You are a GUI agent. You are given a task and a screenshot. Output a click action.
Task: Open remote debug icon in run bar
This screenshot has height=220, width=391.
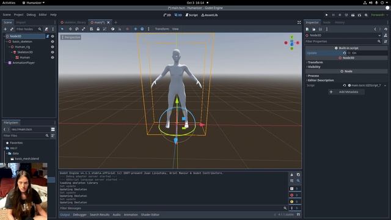tap(346, 15)
